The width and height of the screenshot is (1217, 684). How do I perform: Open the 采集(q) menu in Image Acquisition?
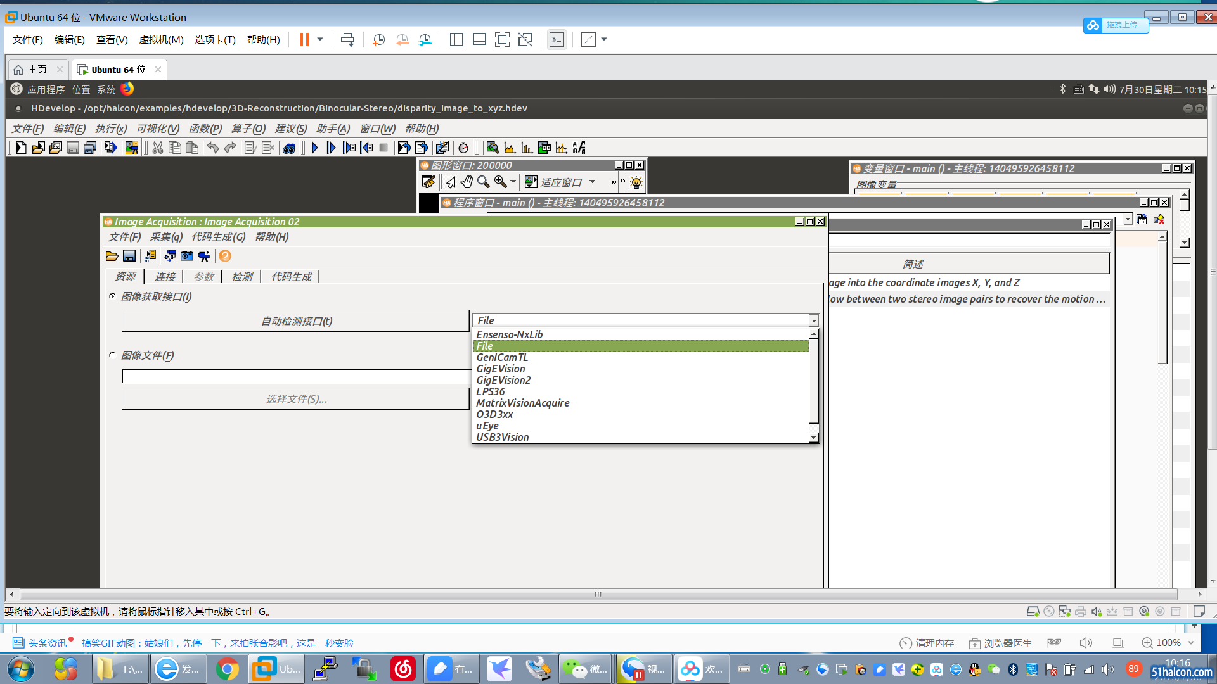tap(166, 237)
